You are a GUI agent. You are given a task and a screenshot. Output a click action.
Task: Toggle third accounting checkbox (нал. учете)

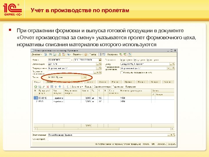(148, 60)
